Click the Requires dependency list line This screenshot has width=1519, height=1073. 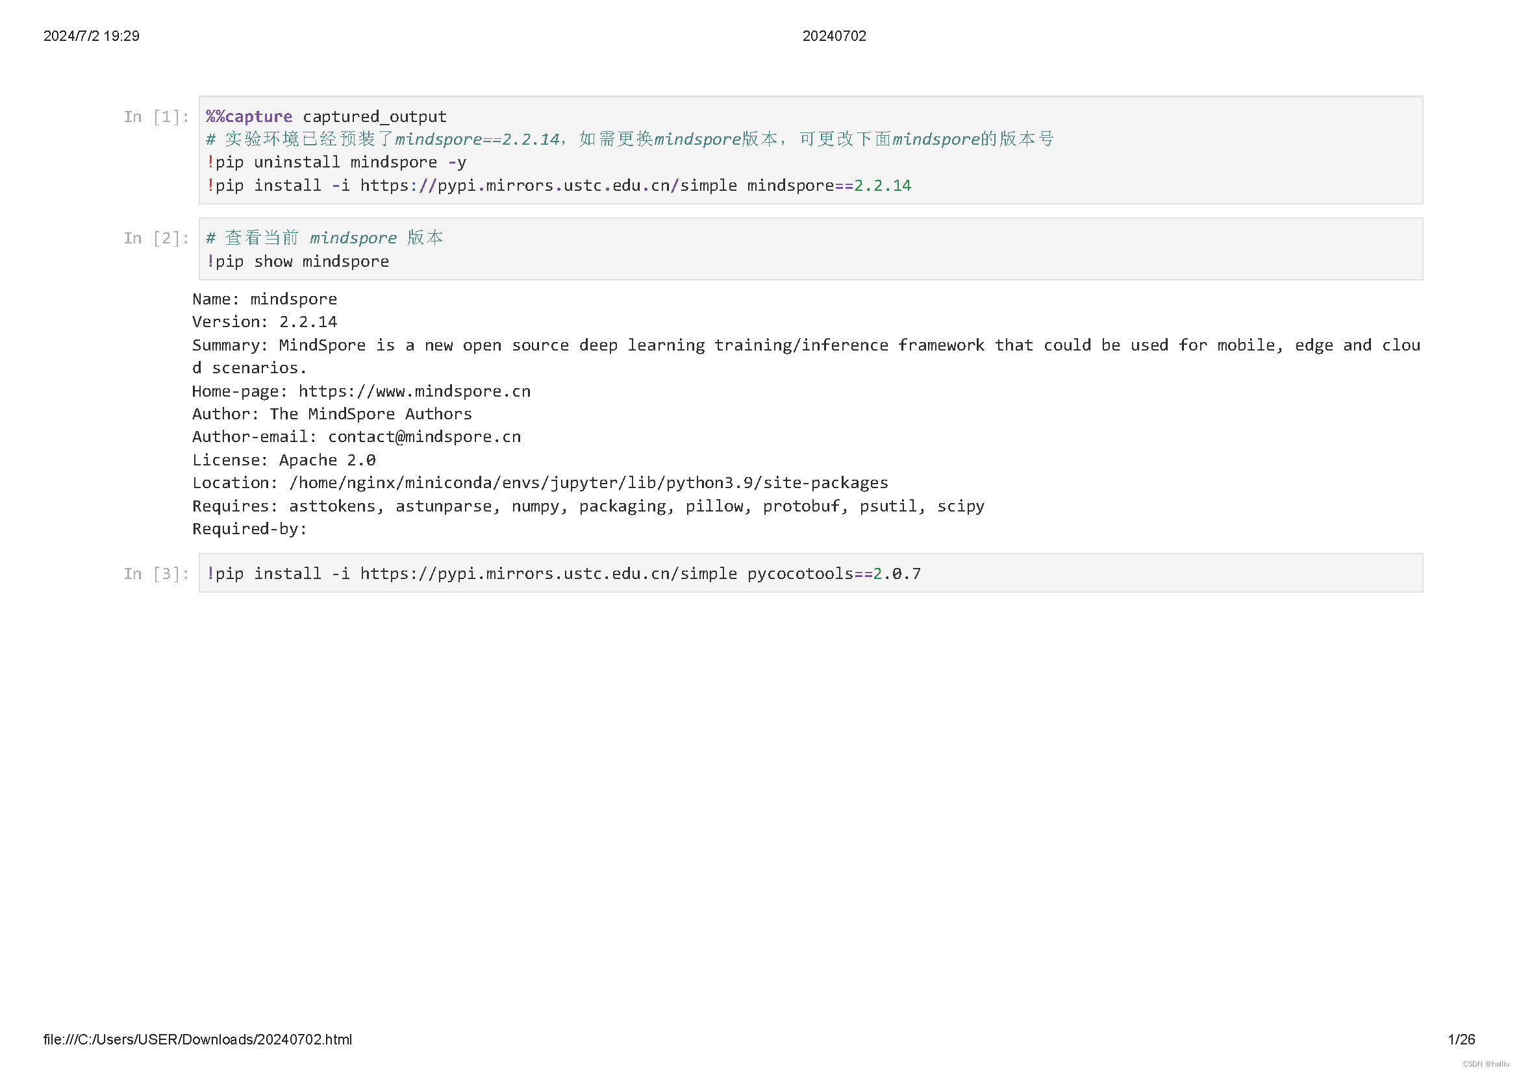tap(588, 506)
